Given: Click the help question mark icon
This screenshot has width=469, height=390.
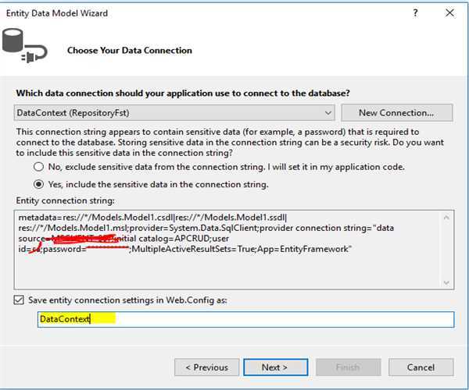Looking at the screenshot, I should (414, 13).
